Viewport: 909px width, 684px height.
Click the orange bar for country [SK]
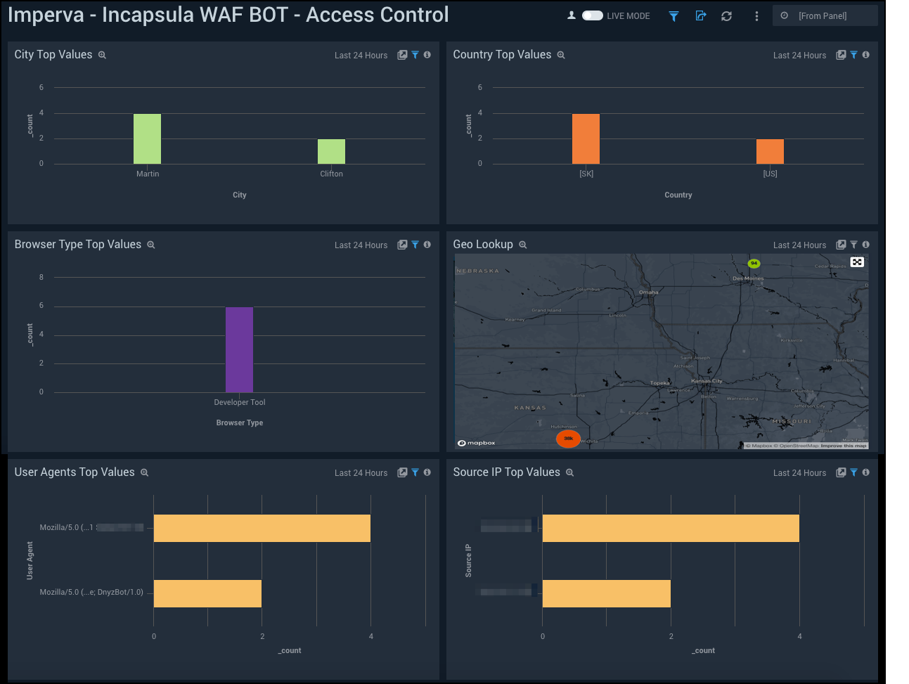(586, 138)
